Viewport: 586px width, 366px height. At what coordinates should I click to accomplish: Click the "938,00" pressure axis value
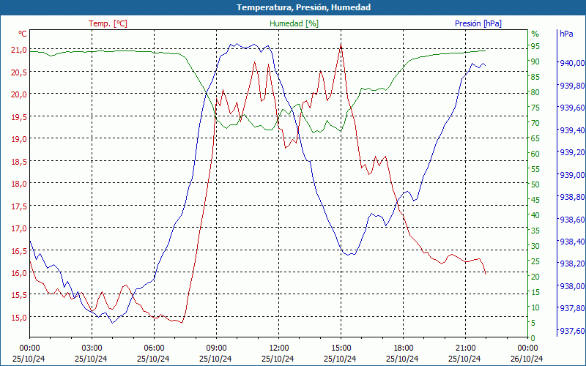pyautogui.click(x=572, y=286)
